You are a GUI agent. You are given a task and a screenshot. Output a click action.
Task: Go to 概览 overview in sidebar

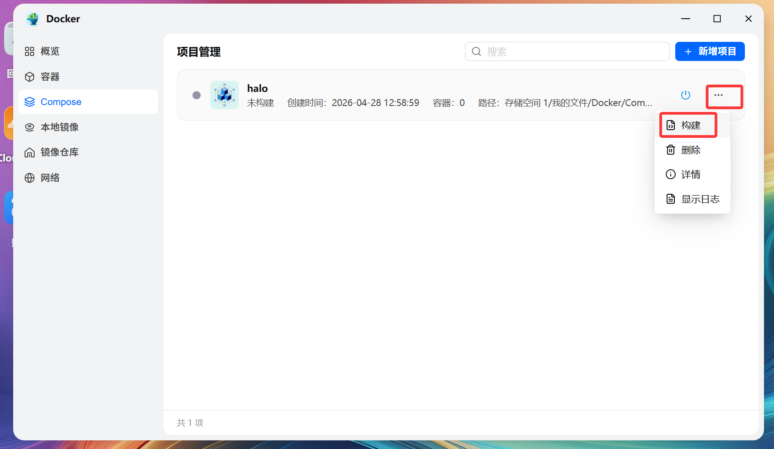[49, 51]
